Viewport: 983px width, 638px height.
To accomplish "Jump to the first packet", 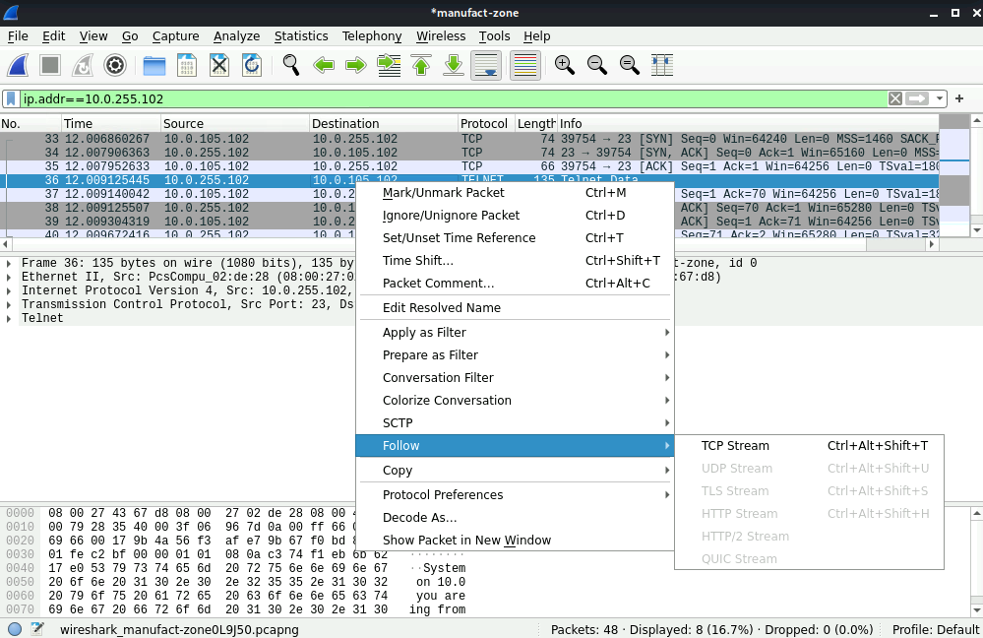I will click(x=421, y=65).
